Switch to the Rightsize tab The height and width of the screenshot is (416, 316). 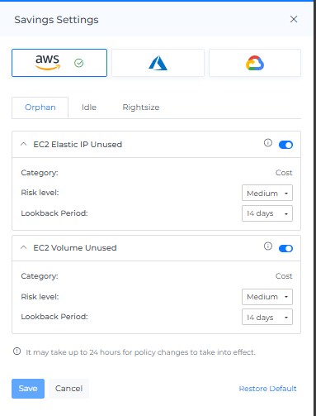click(141, 108)
